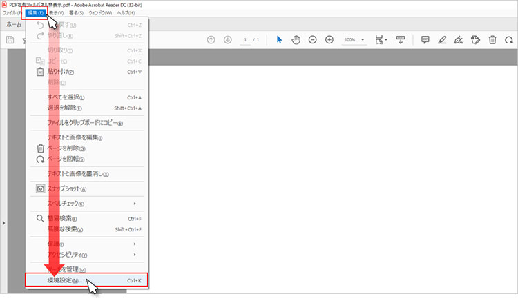Go to previous page with up arrow
Viewport: 518px width, 301px height.
pos(211,40)
